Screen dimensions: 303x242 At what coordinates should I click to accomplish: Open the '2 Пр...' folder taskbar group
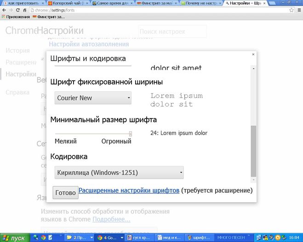tap(80, 238)
